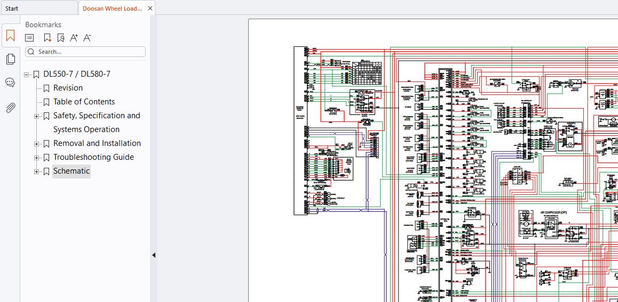Viewport: 618px width, 302px height.
Task: Collapse the DL550-7 / DL580-7 bookmark tree
Action: pyautogui.click(x=26, y=75)
